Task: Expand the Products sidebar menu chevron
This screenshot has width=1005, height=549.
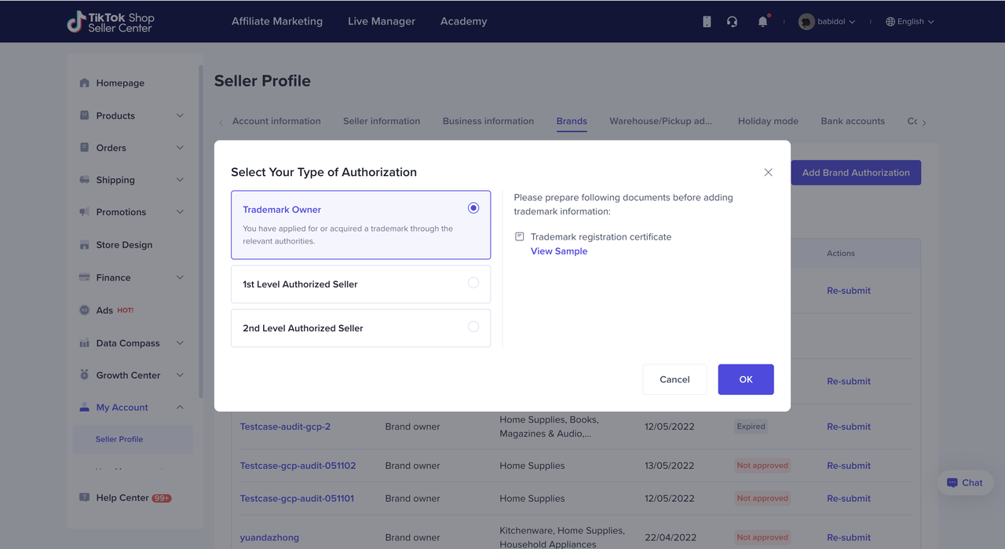Action: click(180, 115)
